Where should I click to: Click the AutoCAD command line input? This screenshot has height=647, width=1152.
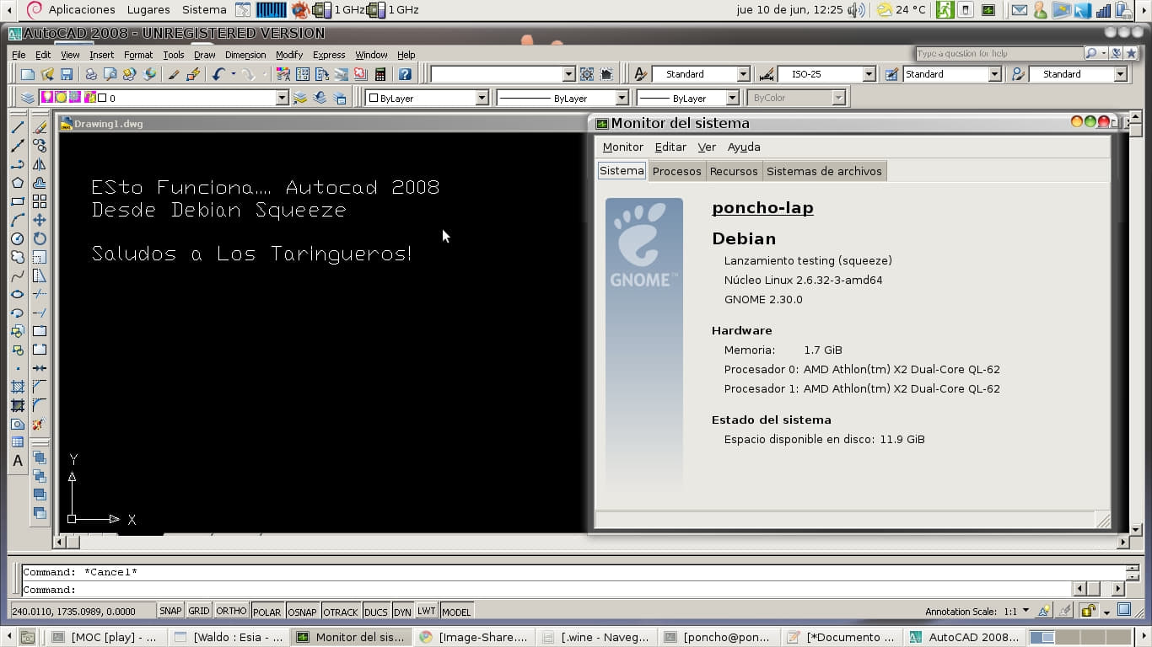click(x=545, y=590)
